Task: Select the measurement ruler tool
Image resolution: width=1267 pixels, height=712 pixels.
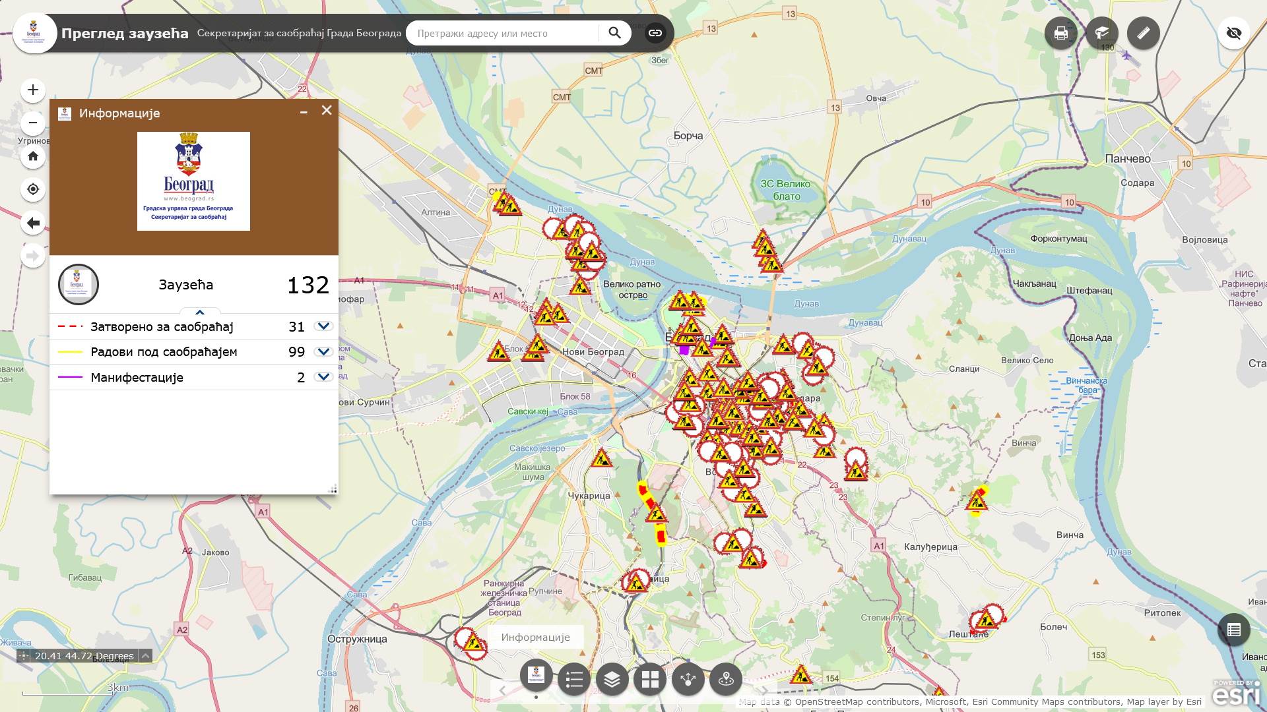Action: tap(1144, 32)
